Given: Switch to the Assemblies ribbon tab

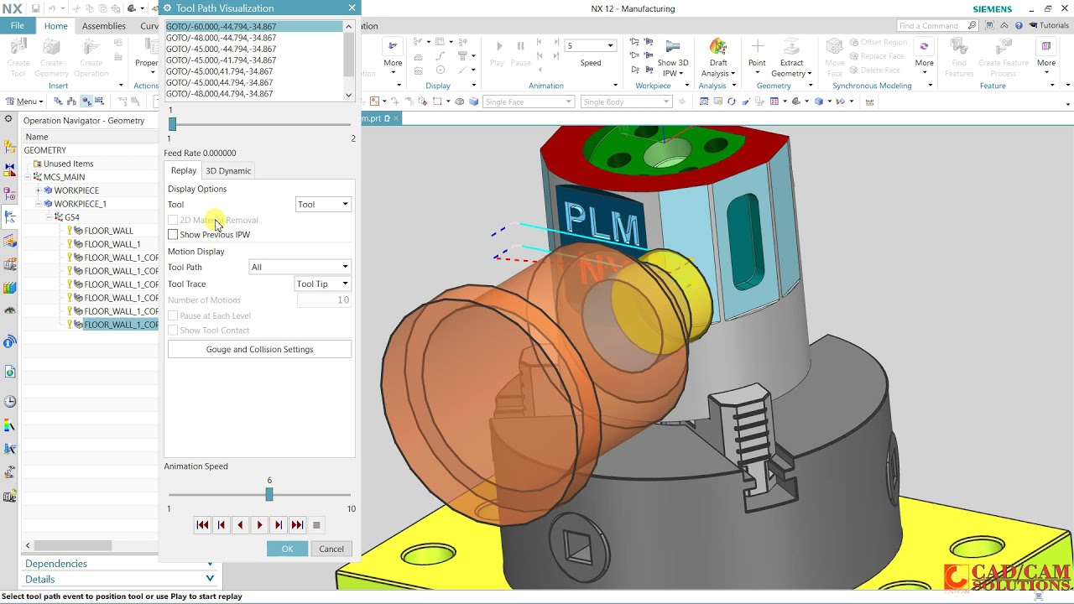Looking at the screenshot, I should point(104,26).
